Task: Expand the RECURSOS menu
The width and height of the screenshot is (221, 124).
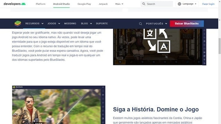Action: [34, 23]
